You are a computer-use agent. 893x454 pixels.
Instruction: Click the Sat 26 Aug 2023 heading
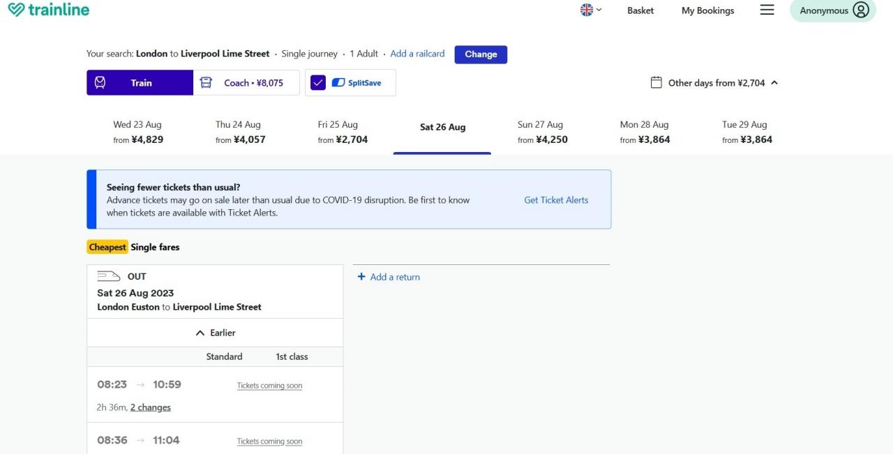[x=135, y=293]
